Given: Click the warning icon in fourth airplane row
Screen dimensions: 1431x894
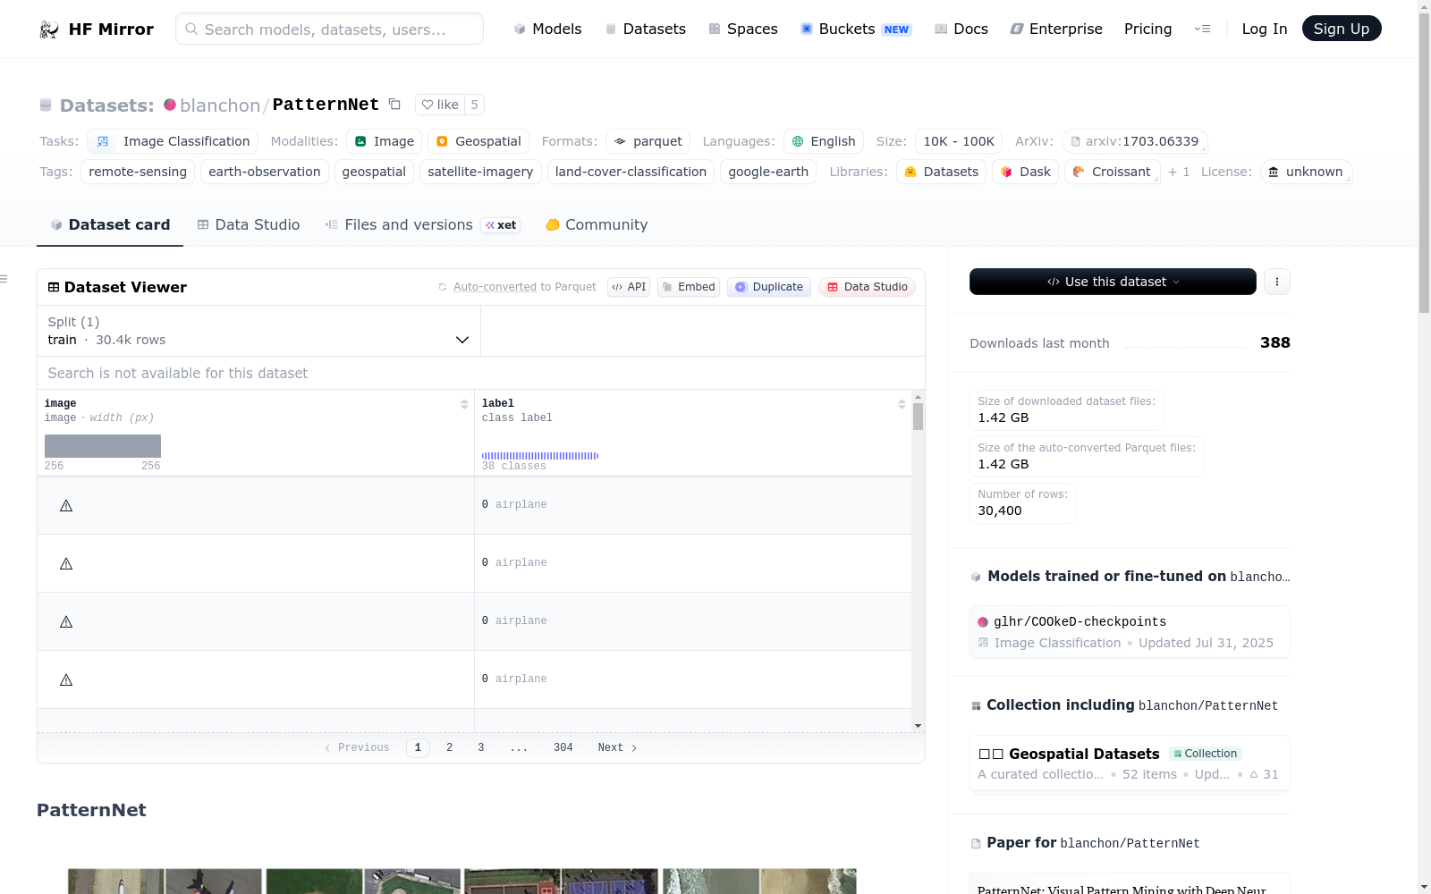Looking at the screenshot, I should pos(66,680).
